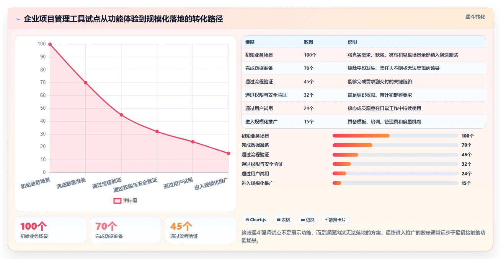The width and height of the screenshot is (501, 259).
Task: Click the 说明 table column header
Action: pyautogui.click(x=352, y=42)
